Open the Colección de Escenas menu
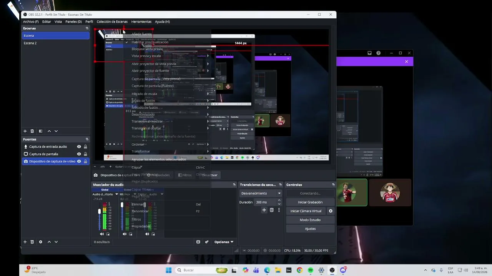The width and height of the screenshot is (492, 276). click(x=112, y=22)
